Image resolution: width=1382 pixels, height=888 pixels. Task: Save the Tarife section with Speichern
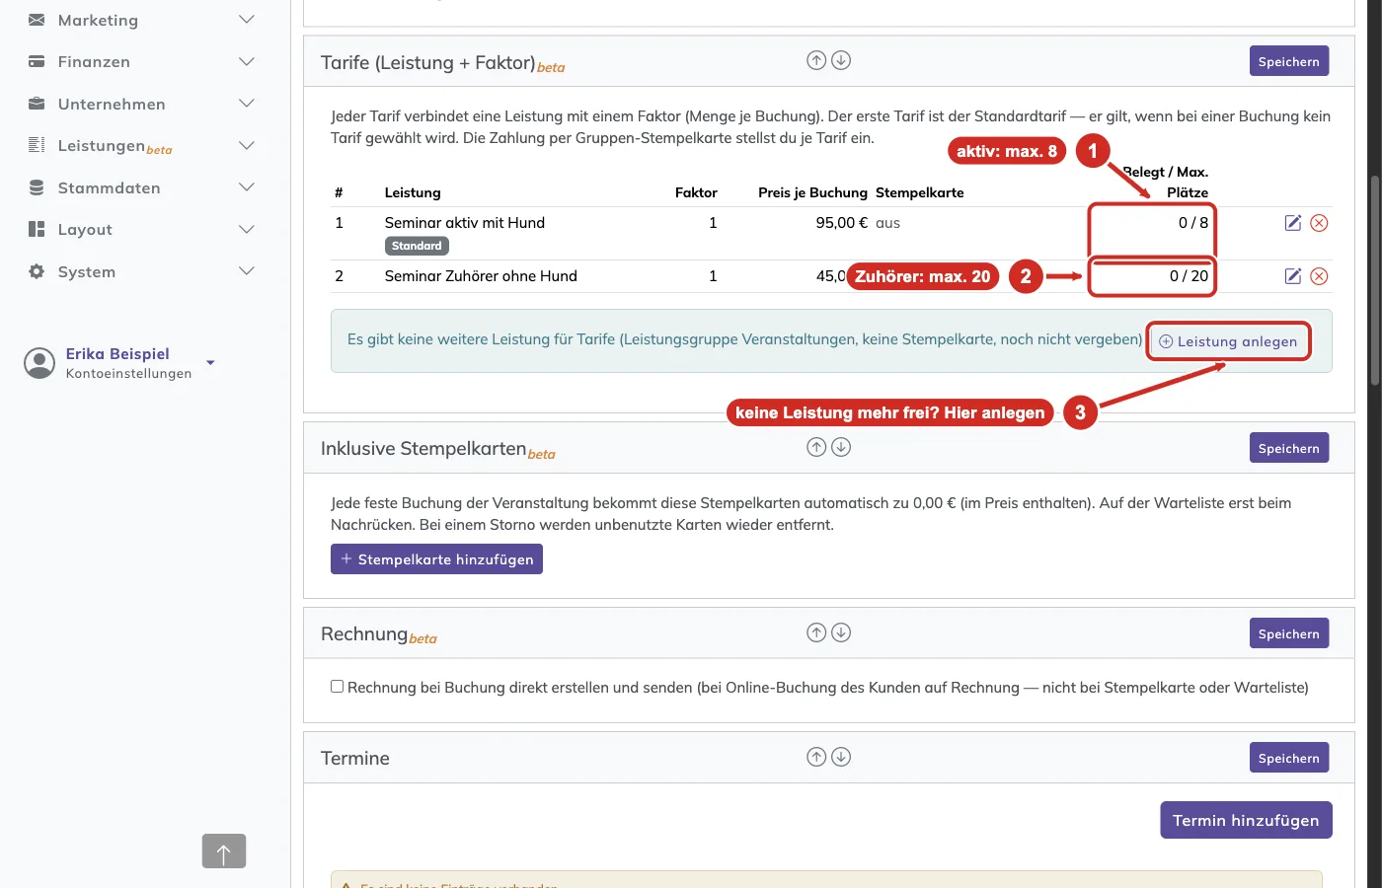(x=1289, y=61)
